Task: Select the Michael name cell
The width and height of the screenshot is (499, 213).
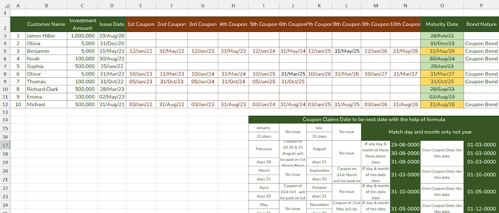Action: 46,104
